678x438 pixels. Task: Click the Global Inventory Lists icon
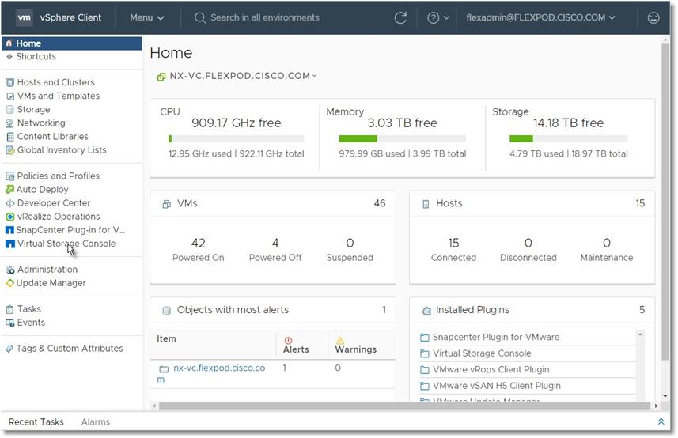pos(9,150)
